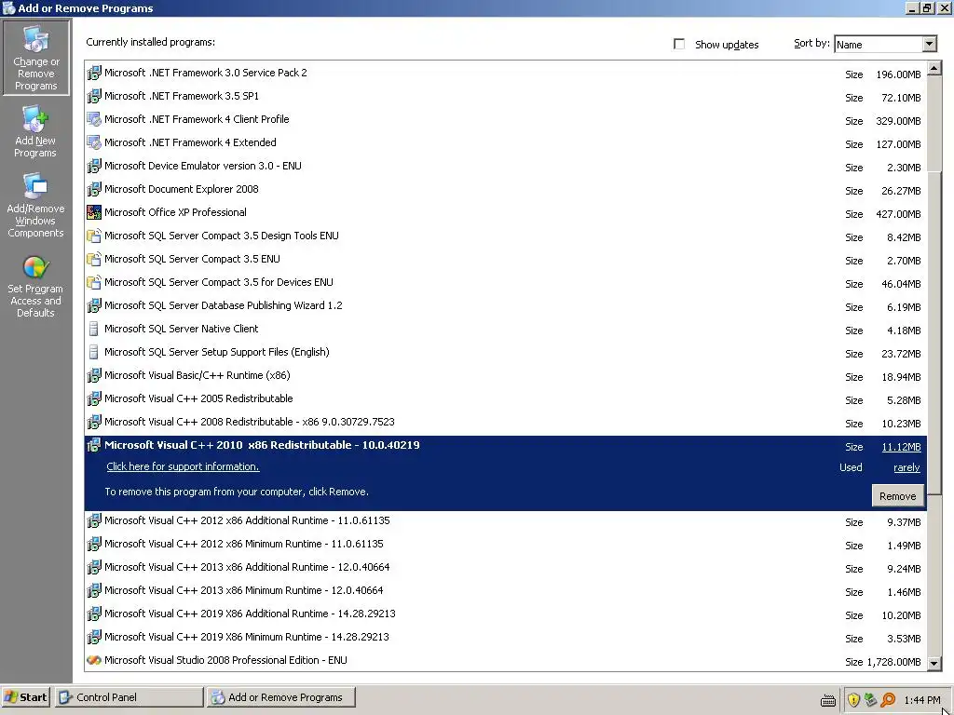Select Microsoft Office XP Professional entry text

point(175,212)
